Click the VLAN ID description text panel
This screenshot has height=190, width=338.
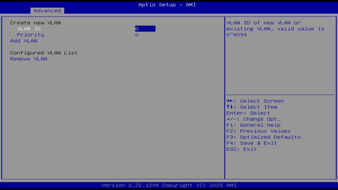(x=275, y=29)
